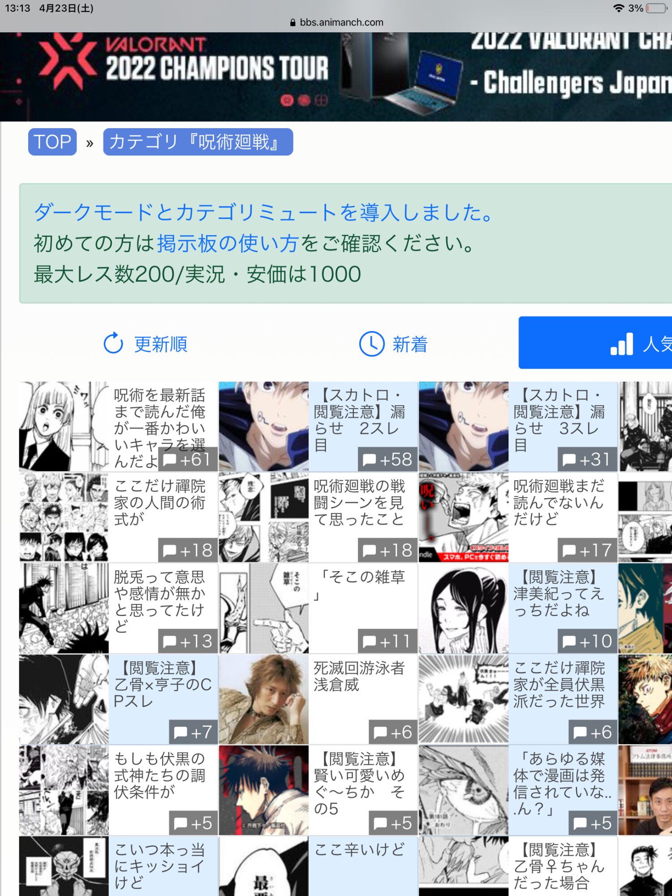672x896 pixels.
Task: Open thread もしも伏黒の式神たちの調伏条件が
Action: click(x=159, y=775)
